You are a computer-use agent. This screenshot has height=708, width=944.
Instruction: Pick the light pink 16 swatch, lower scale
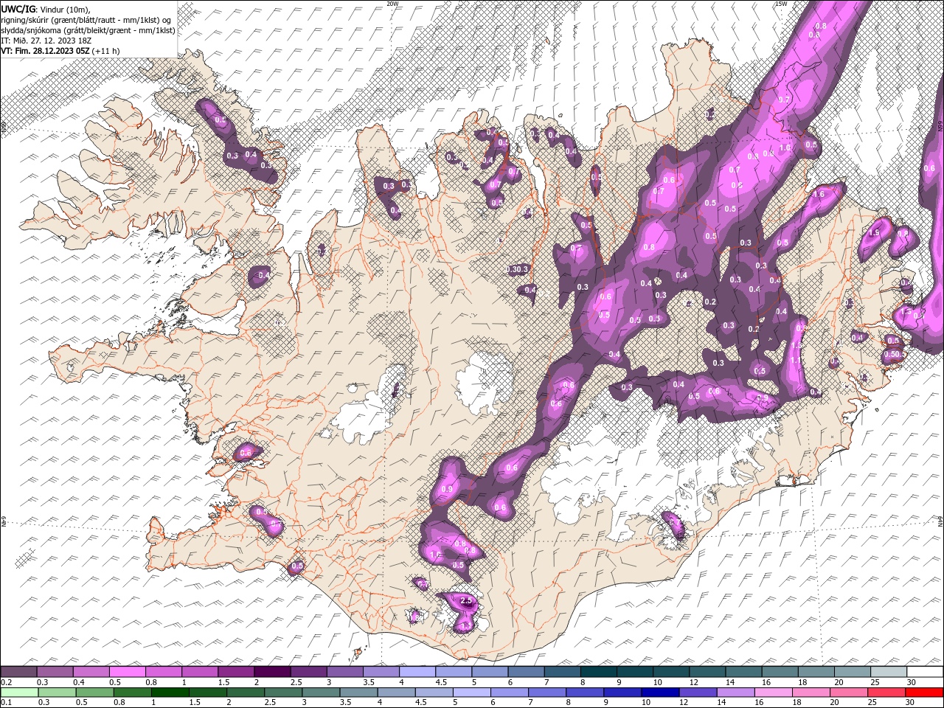773,693
